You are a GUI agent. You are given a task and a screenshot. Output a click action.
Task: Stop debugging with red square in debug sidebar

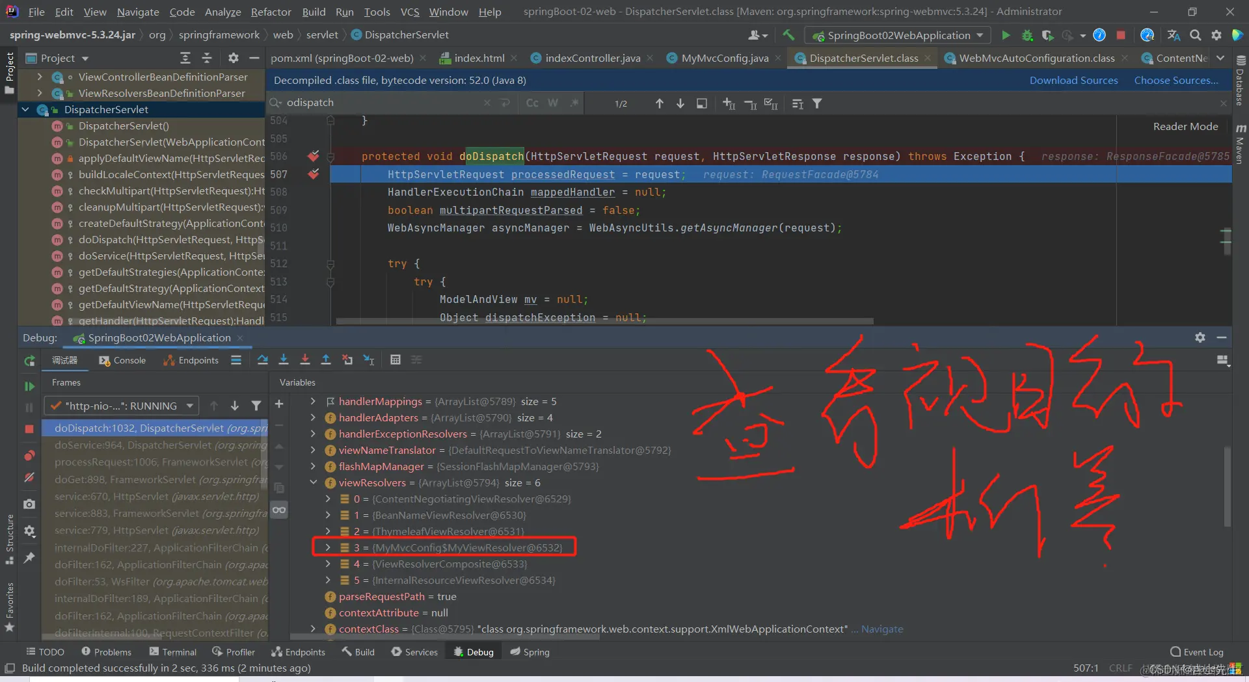[29, 429]
